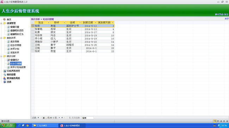Open the 离到期天数 column filter dropdown
Screen dimensions: 229x128
point(113,23)
